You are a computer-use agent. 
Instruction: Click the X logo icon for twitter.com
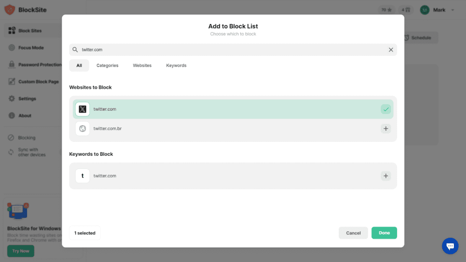pyautogui.click(x=82, y=109)
